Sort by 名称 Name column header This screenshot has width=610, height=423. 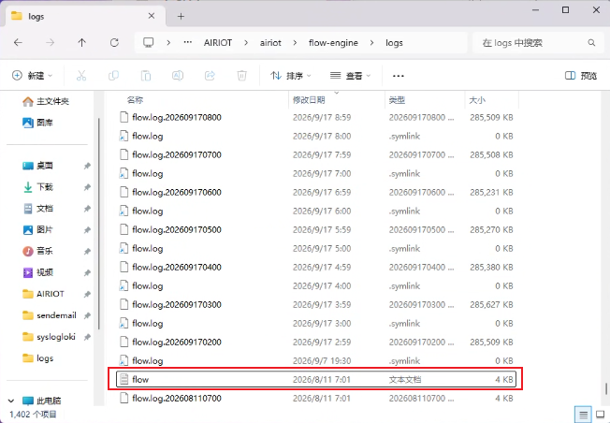135,100
